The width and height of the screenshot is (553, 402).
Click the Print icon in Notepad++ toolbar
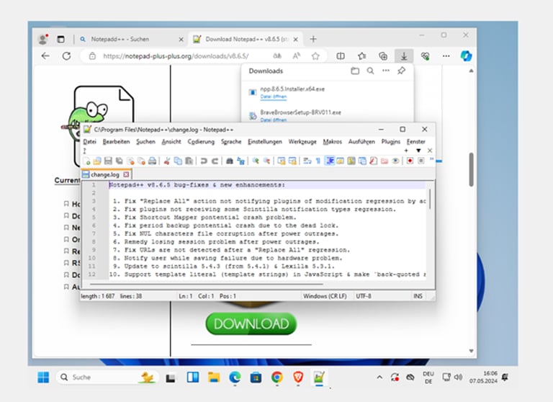(x=152, y=161)
